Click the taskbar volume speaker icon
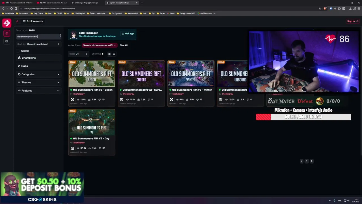The height and width of the screenshot is (204, 362). coord(348,201)
